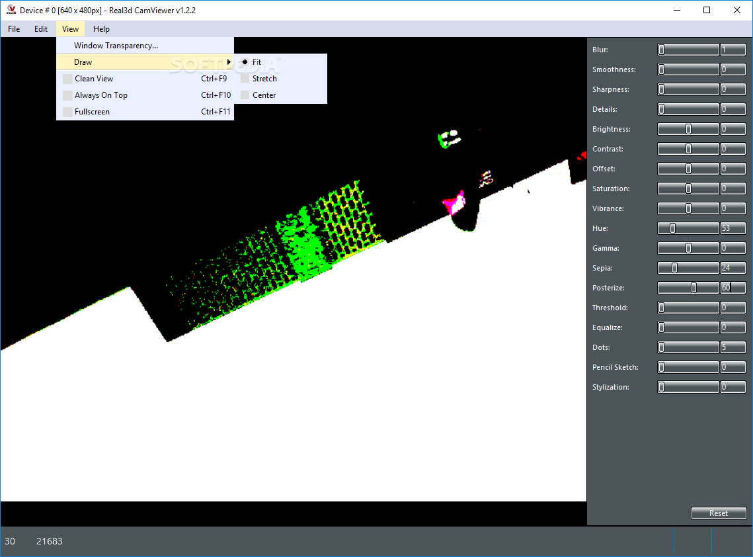Viewport: 753px width, 557px height.
Task: Open the File menu
Action: click(x=14, y=29)
